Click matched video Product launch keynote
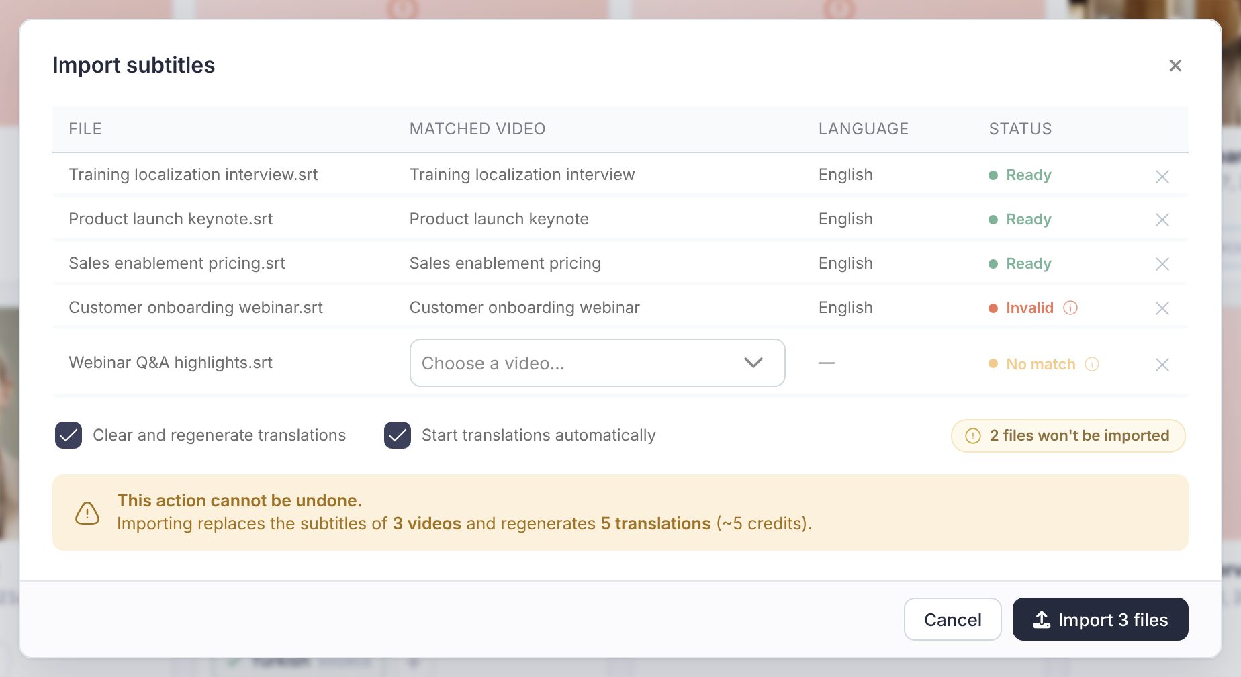The image size is (1241, 677). click(499, 219)
